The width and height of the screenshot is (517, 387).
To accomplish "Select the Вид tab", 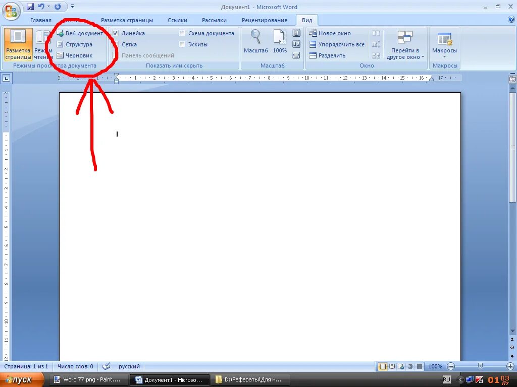I will click(x=307, y=20).
